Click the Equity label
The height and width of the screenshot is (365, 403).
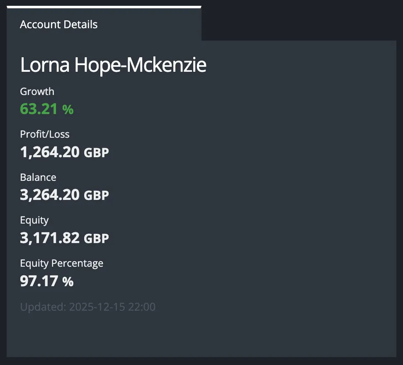click(34, 220)
